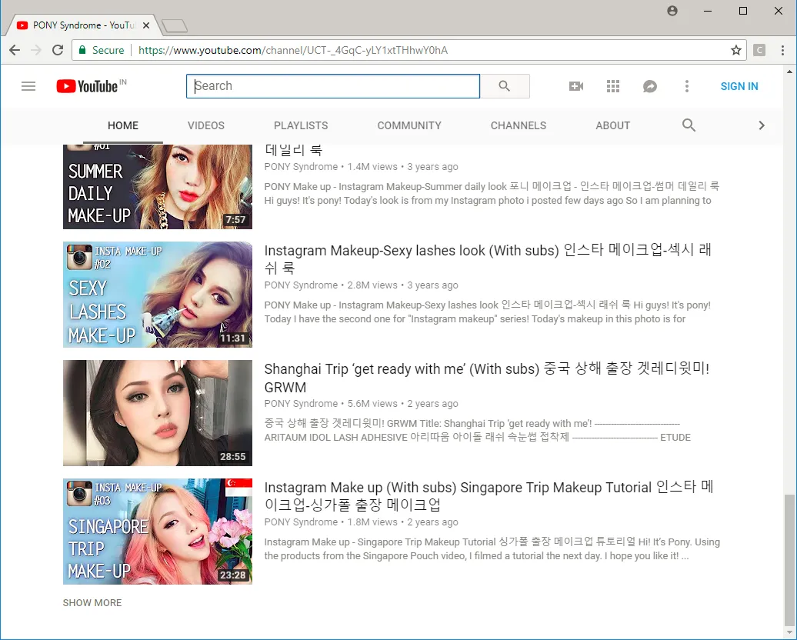Open YouTube settings three-dot menu
Screen dimensions: 797x640
pyautogui.click(x=687, y=86)
